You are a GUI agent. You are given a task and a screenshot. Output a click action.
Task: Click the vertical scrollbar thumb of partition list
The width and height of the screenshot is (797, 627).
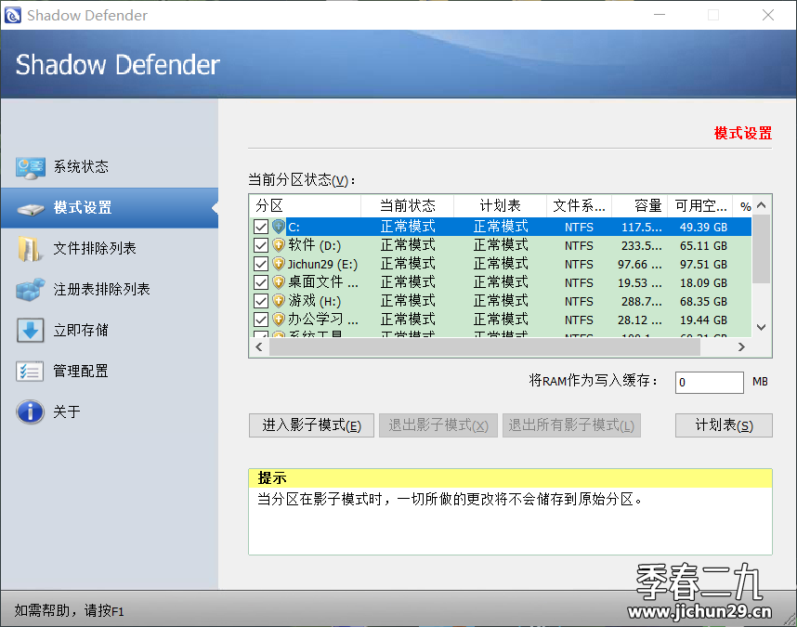point(761,249)
